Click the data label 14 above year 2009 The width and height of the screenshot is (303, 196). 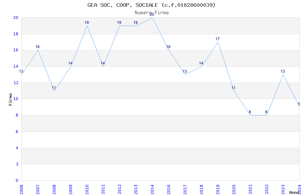(70, 63)
